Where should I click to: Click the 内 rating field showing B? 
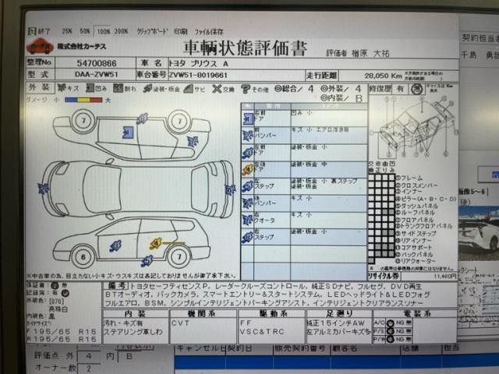coord(129,356)
